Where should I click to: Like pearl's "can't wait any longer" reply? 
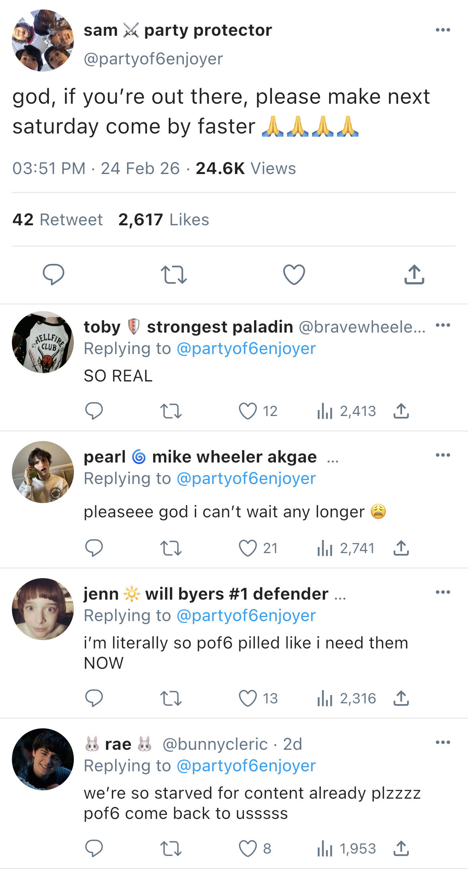(248, 548)
